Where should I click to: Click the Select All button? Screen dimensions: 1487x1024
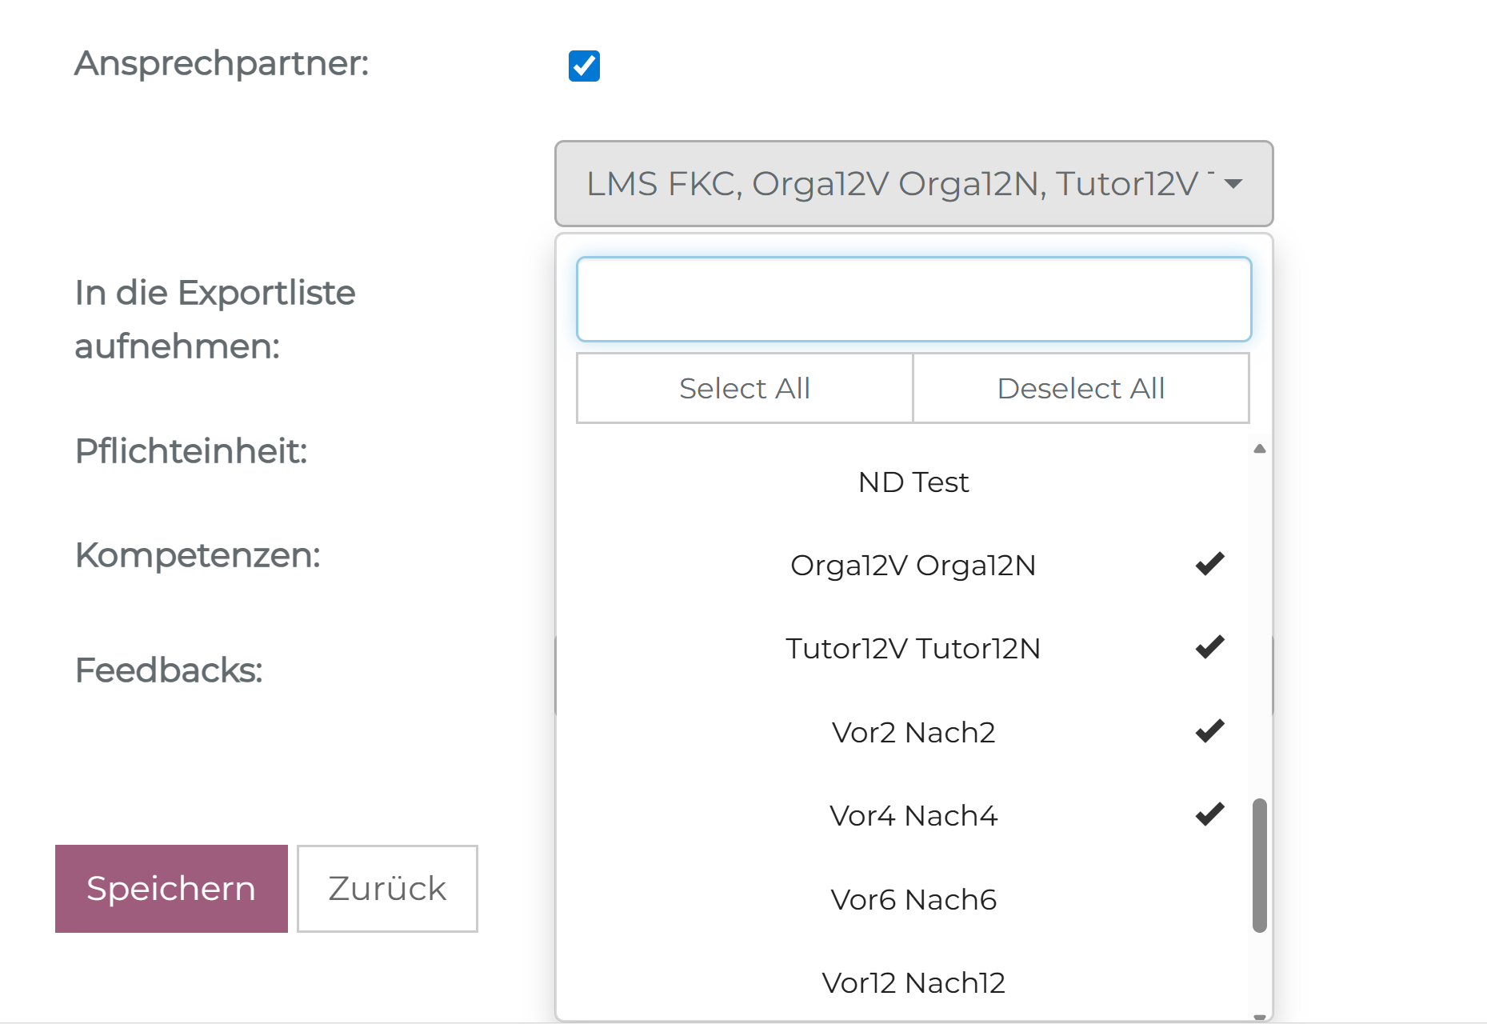(745, 388)
